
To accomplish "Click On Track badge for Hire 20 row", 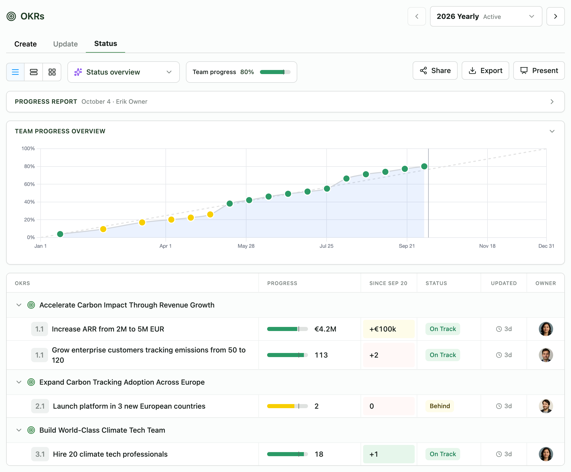I will [443, 454].
